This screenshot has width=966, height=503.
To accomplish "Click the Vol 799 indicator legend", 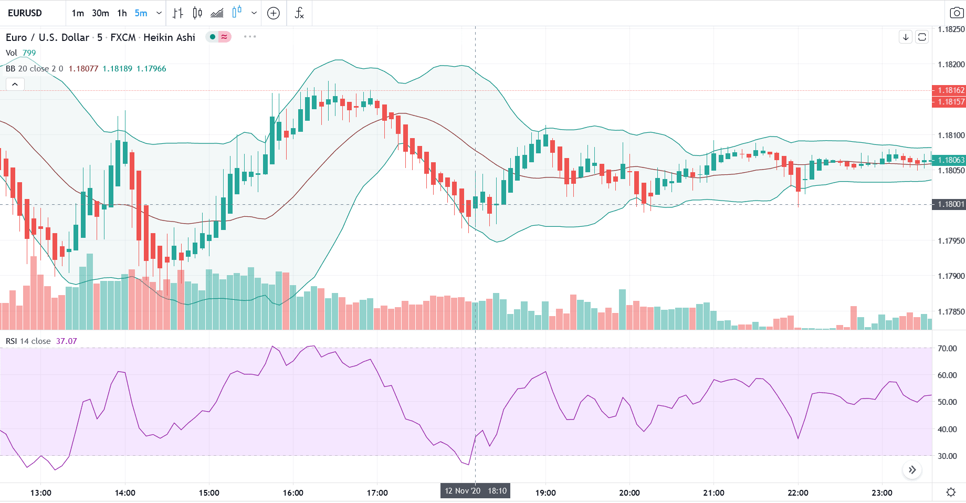I will pos(21,53).
